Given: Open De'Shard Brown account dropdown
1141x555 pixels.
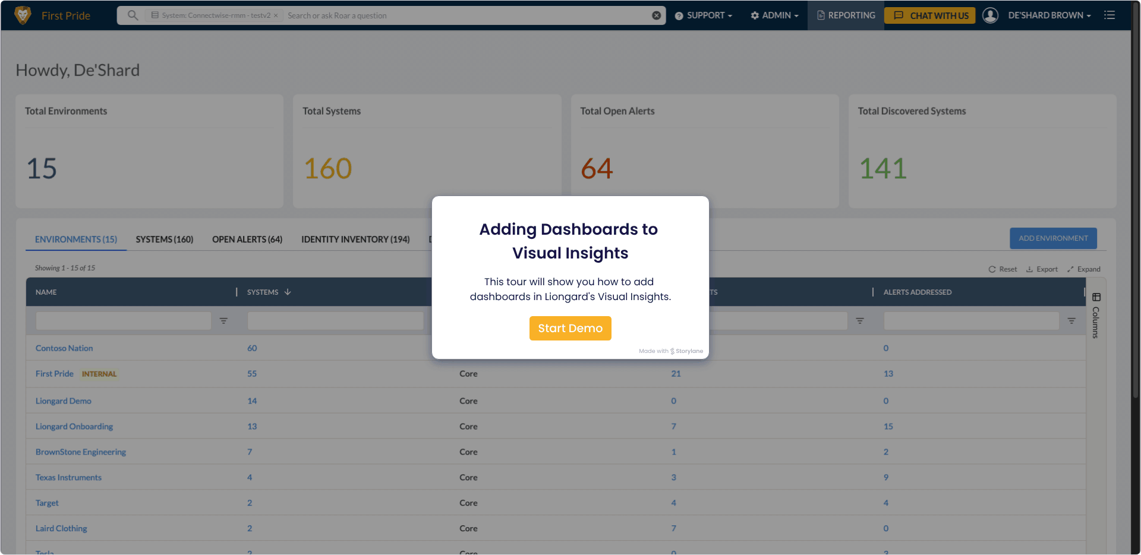Looking at the screenshot, I should [x=1049, y=15].
